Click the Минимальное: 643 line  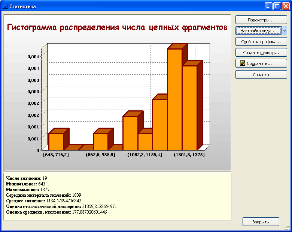[x=25, y=184]
